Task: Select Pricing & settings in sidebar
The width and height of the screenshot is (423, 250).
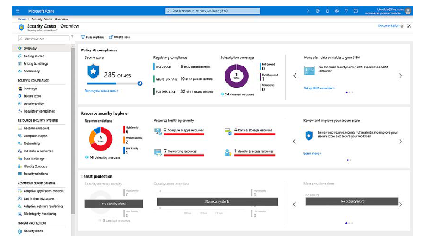Action: pos(35,63)
